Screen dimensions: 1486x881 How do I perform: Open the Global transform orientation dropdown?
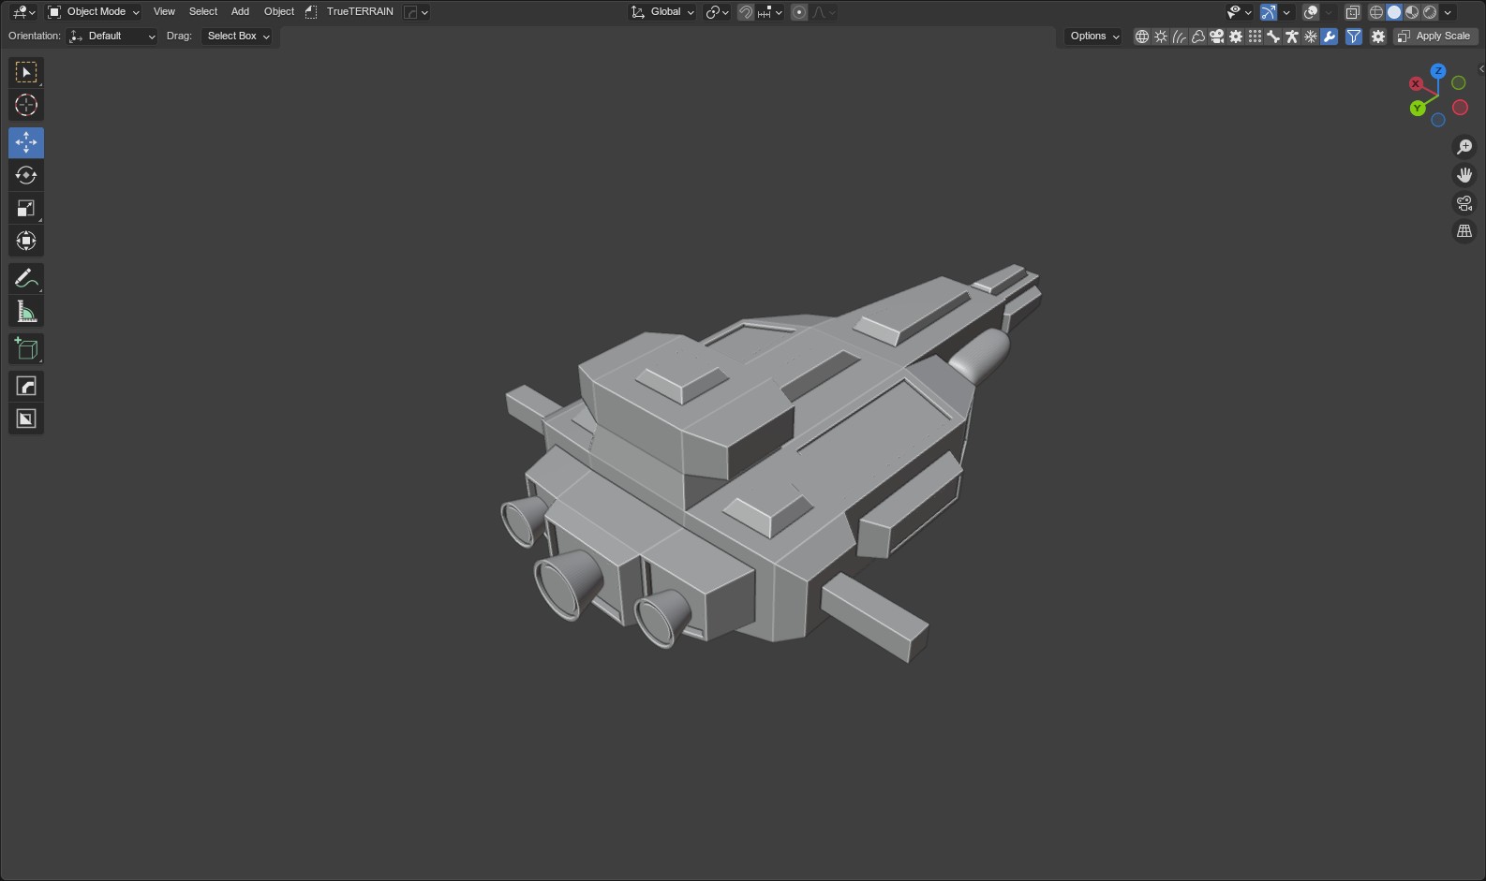(662, 12)
